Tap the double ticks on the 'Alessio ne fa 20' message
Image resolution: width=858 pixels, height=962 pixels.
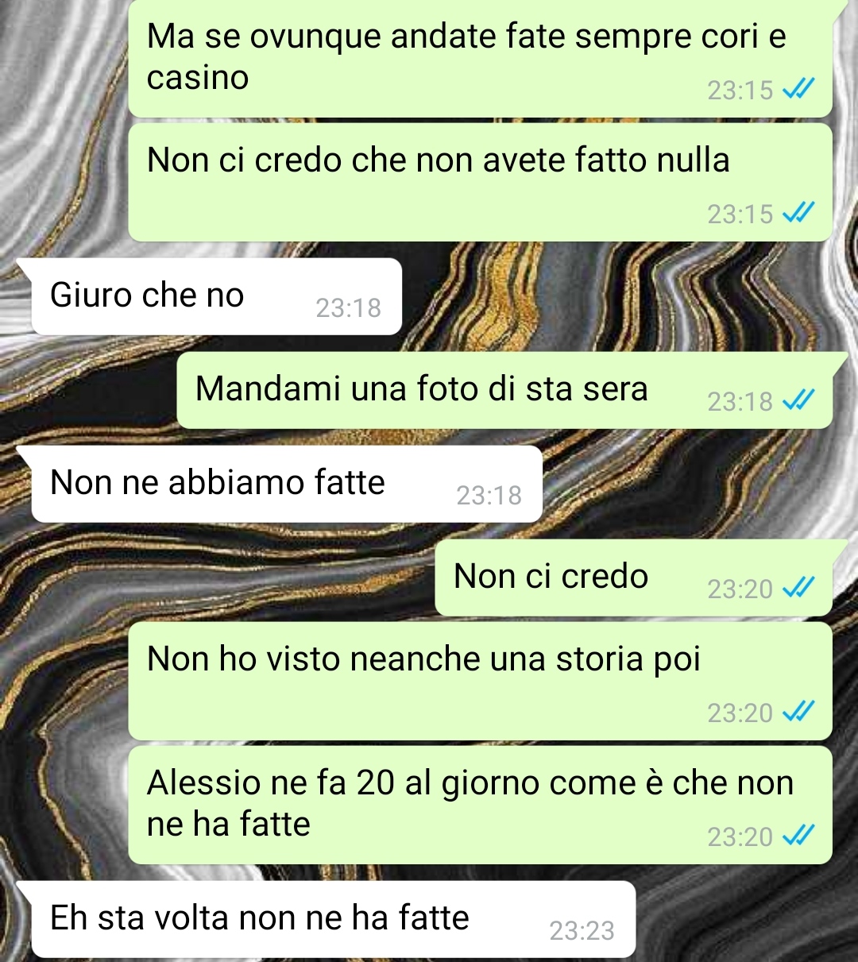point(798,836)
